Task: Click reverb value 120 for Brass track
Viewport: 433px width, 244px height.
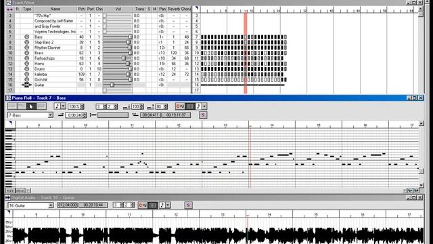Action: 174,53
